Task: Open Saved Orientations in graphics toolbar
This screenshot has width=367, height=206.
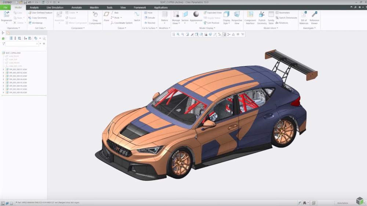Action: [x=201, y=35]
